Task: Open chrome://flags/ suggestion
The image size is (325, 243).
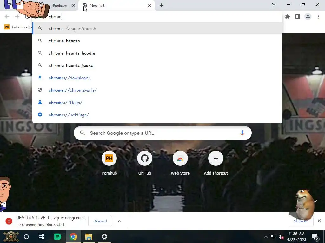Action: 157,103
